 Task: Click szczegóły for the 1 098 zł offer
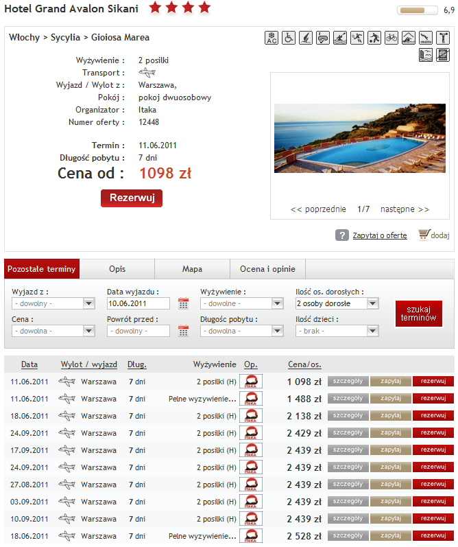point(348,382)
